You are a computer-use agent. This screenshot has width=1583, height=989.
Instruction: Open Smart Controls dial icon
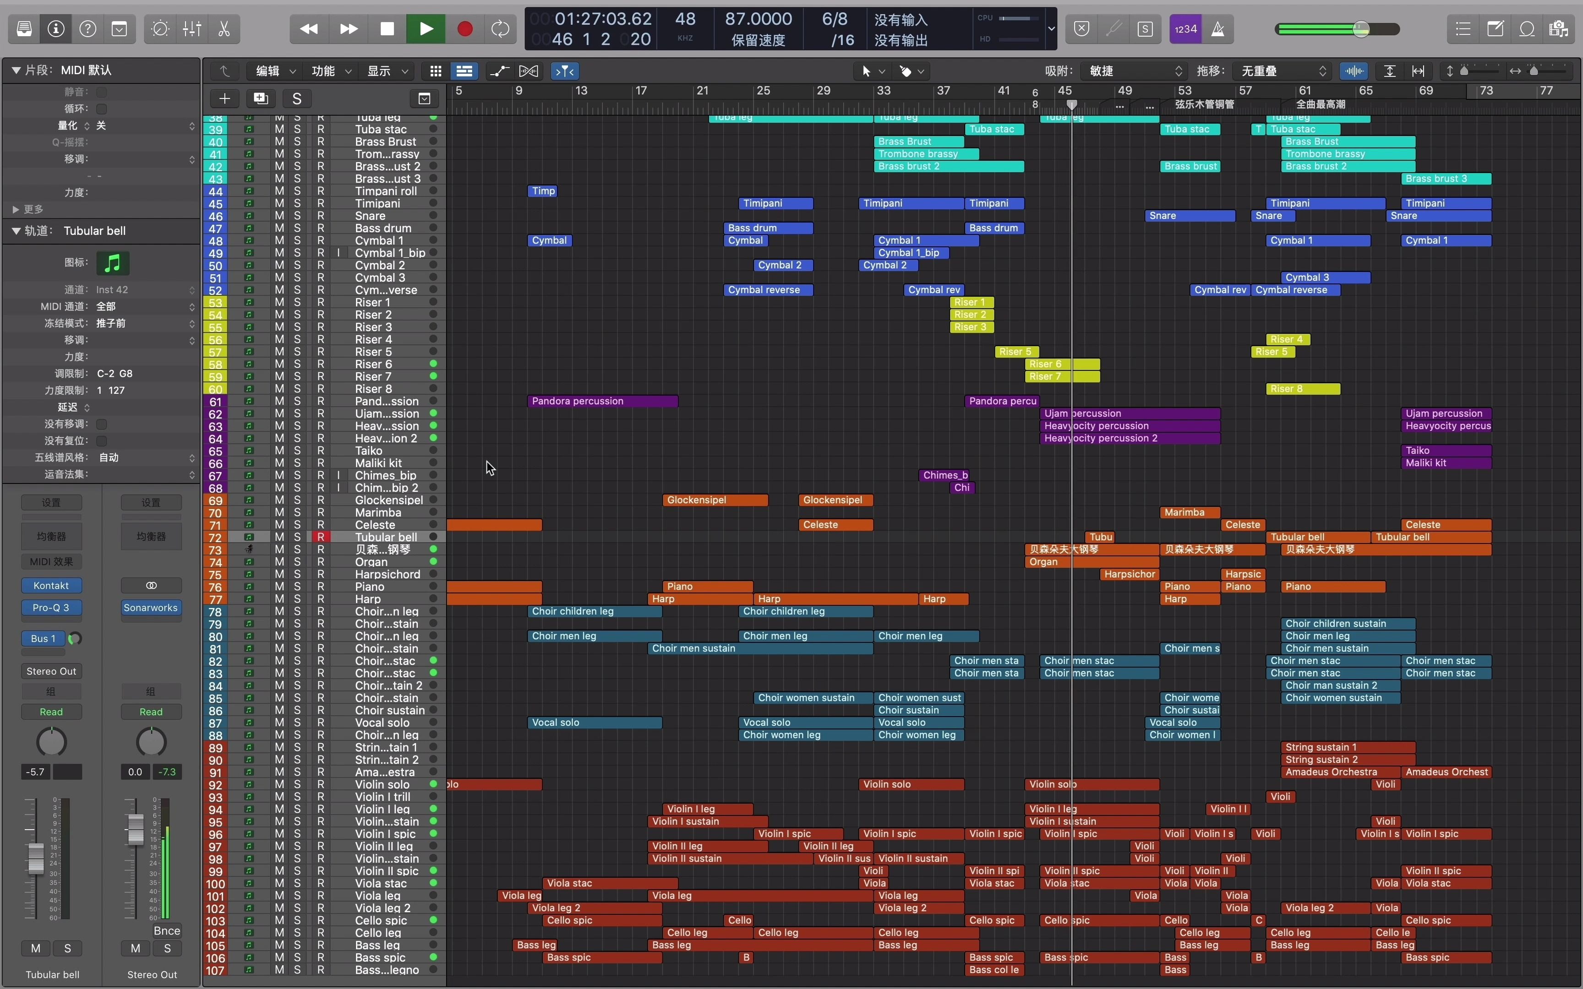[160, 29]
